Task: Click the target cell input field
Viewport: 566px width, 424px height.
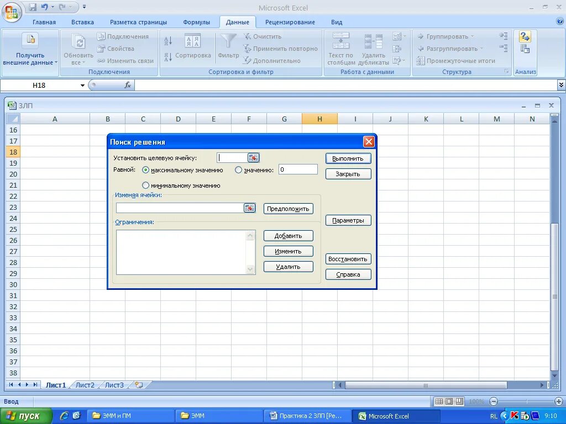Action: (232, 157)
